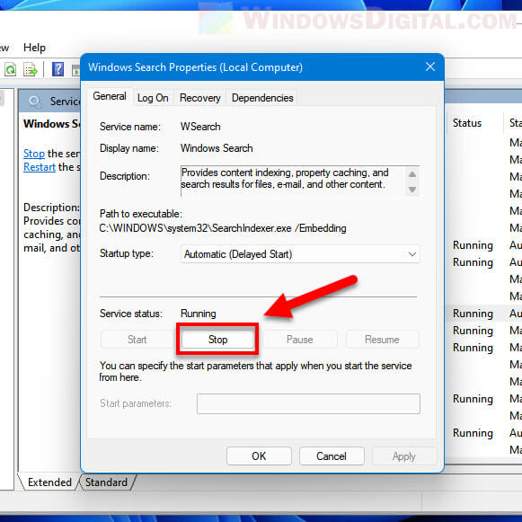
Task: Click Cancel in the properties dialog
Action: click(x=332, y=456)
